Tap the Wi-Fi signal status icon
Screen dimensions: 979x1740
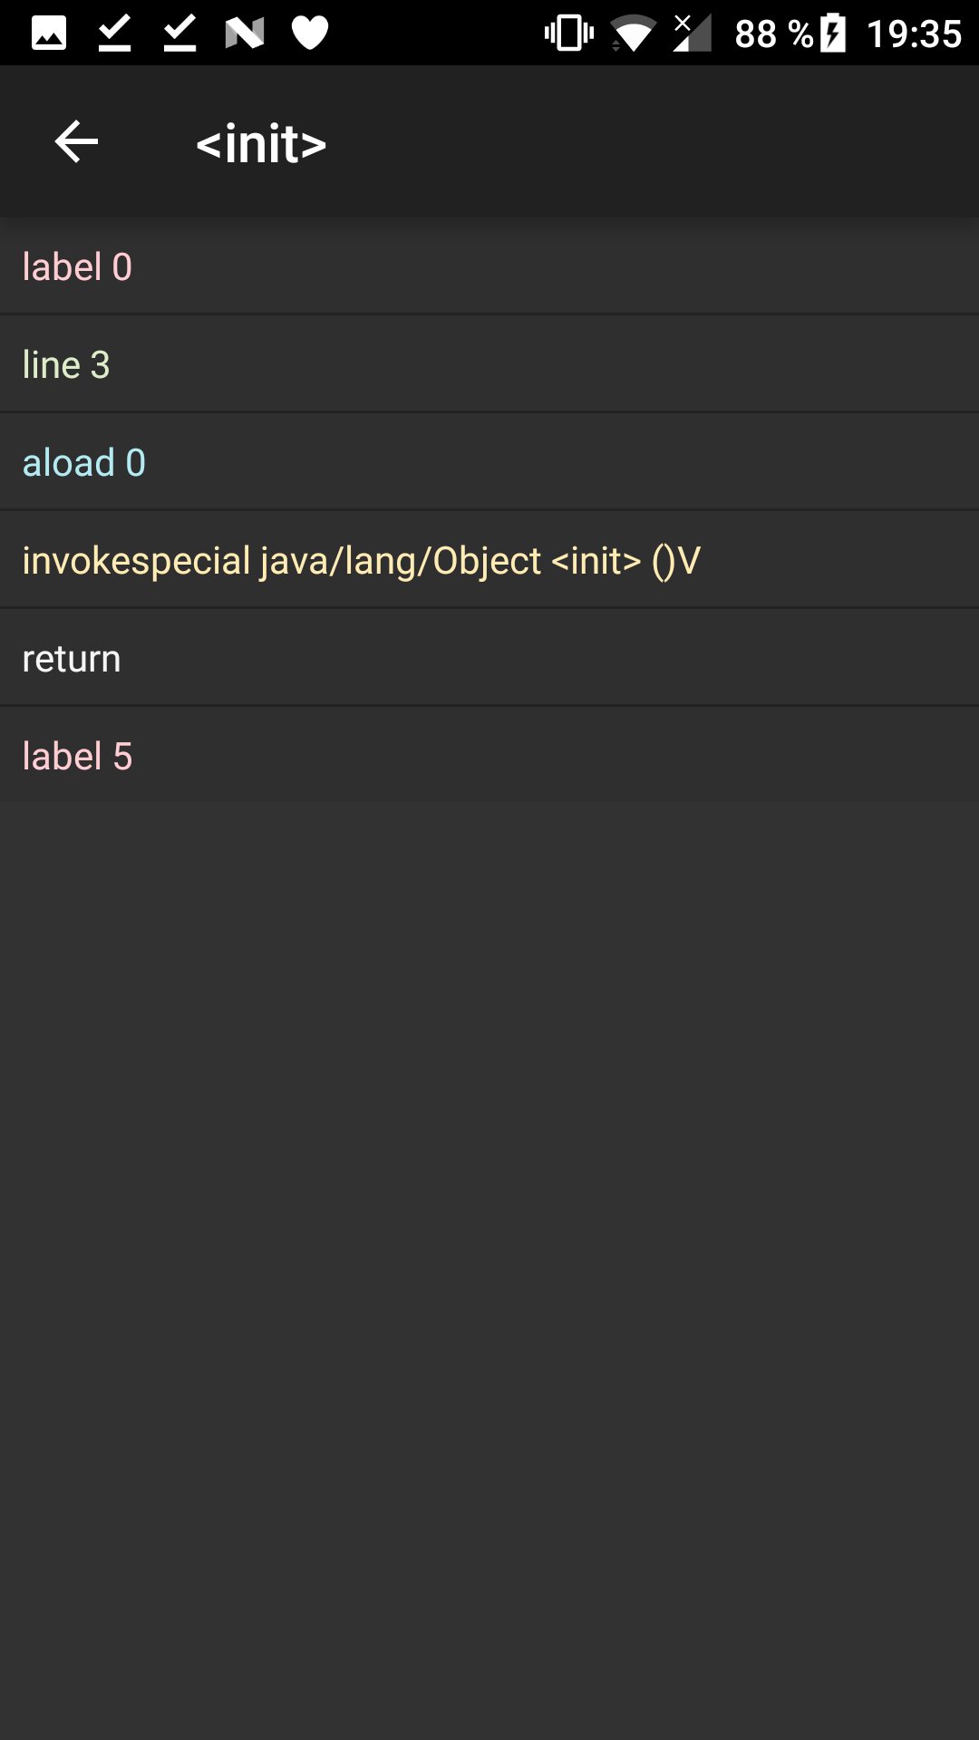(x=632, y=35)
